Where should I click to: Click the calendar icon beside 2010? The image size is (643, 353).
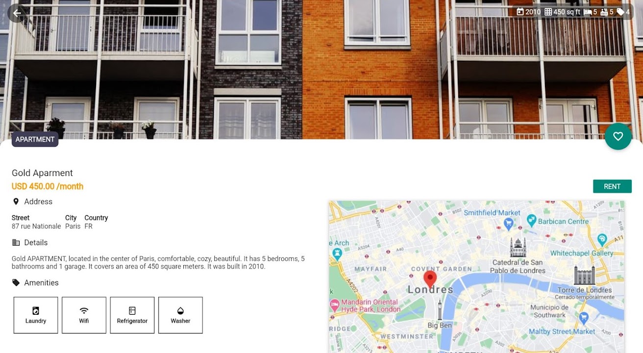pyautogui.click(x=520, y=12)
